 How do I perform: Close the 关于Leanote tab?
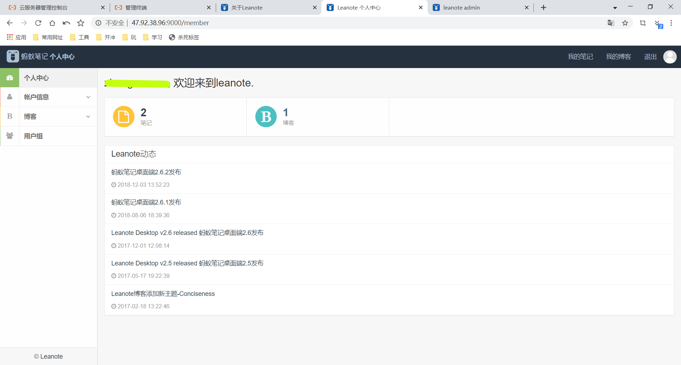(x=315, y=7)
